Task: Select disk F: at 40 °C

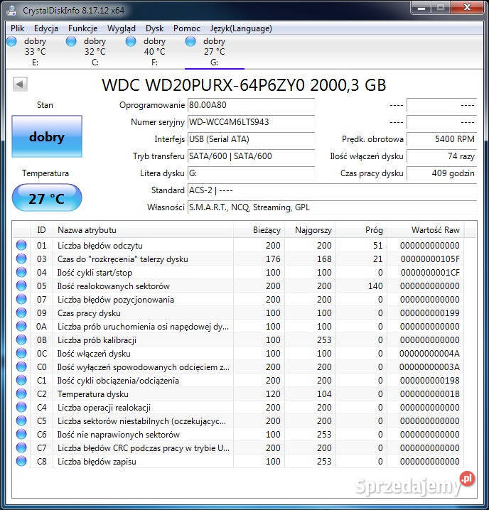Action: (155, 52)
